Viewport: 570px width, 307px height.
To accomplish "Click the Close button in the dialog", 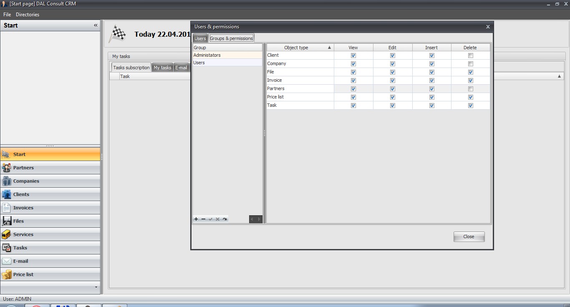I will coord(469,237).
